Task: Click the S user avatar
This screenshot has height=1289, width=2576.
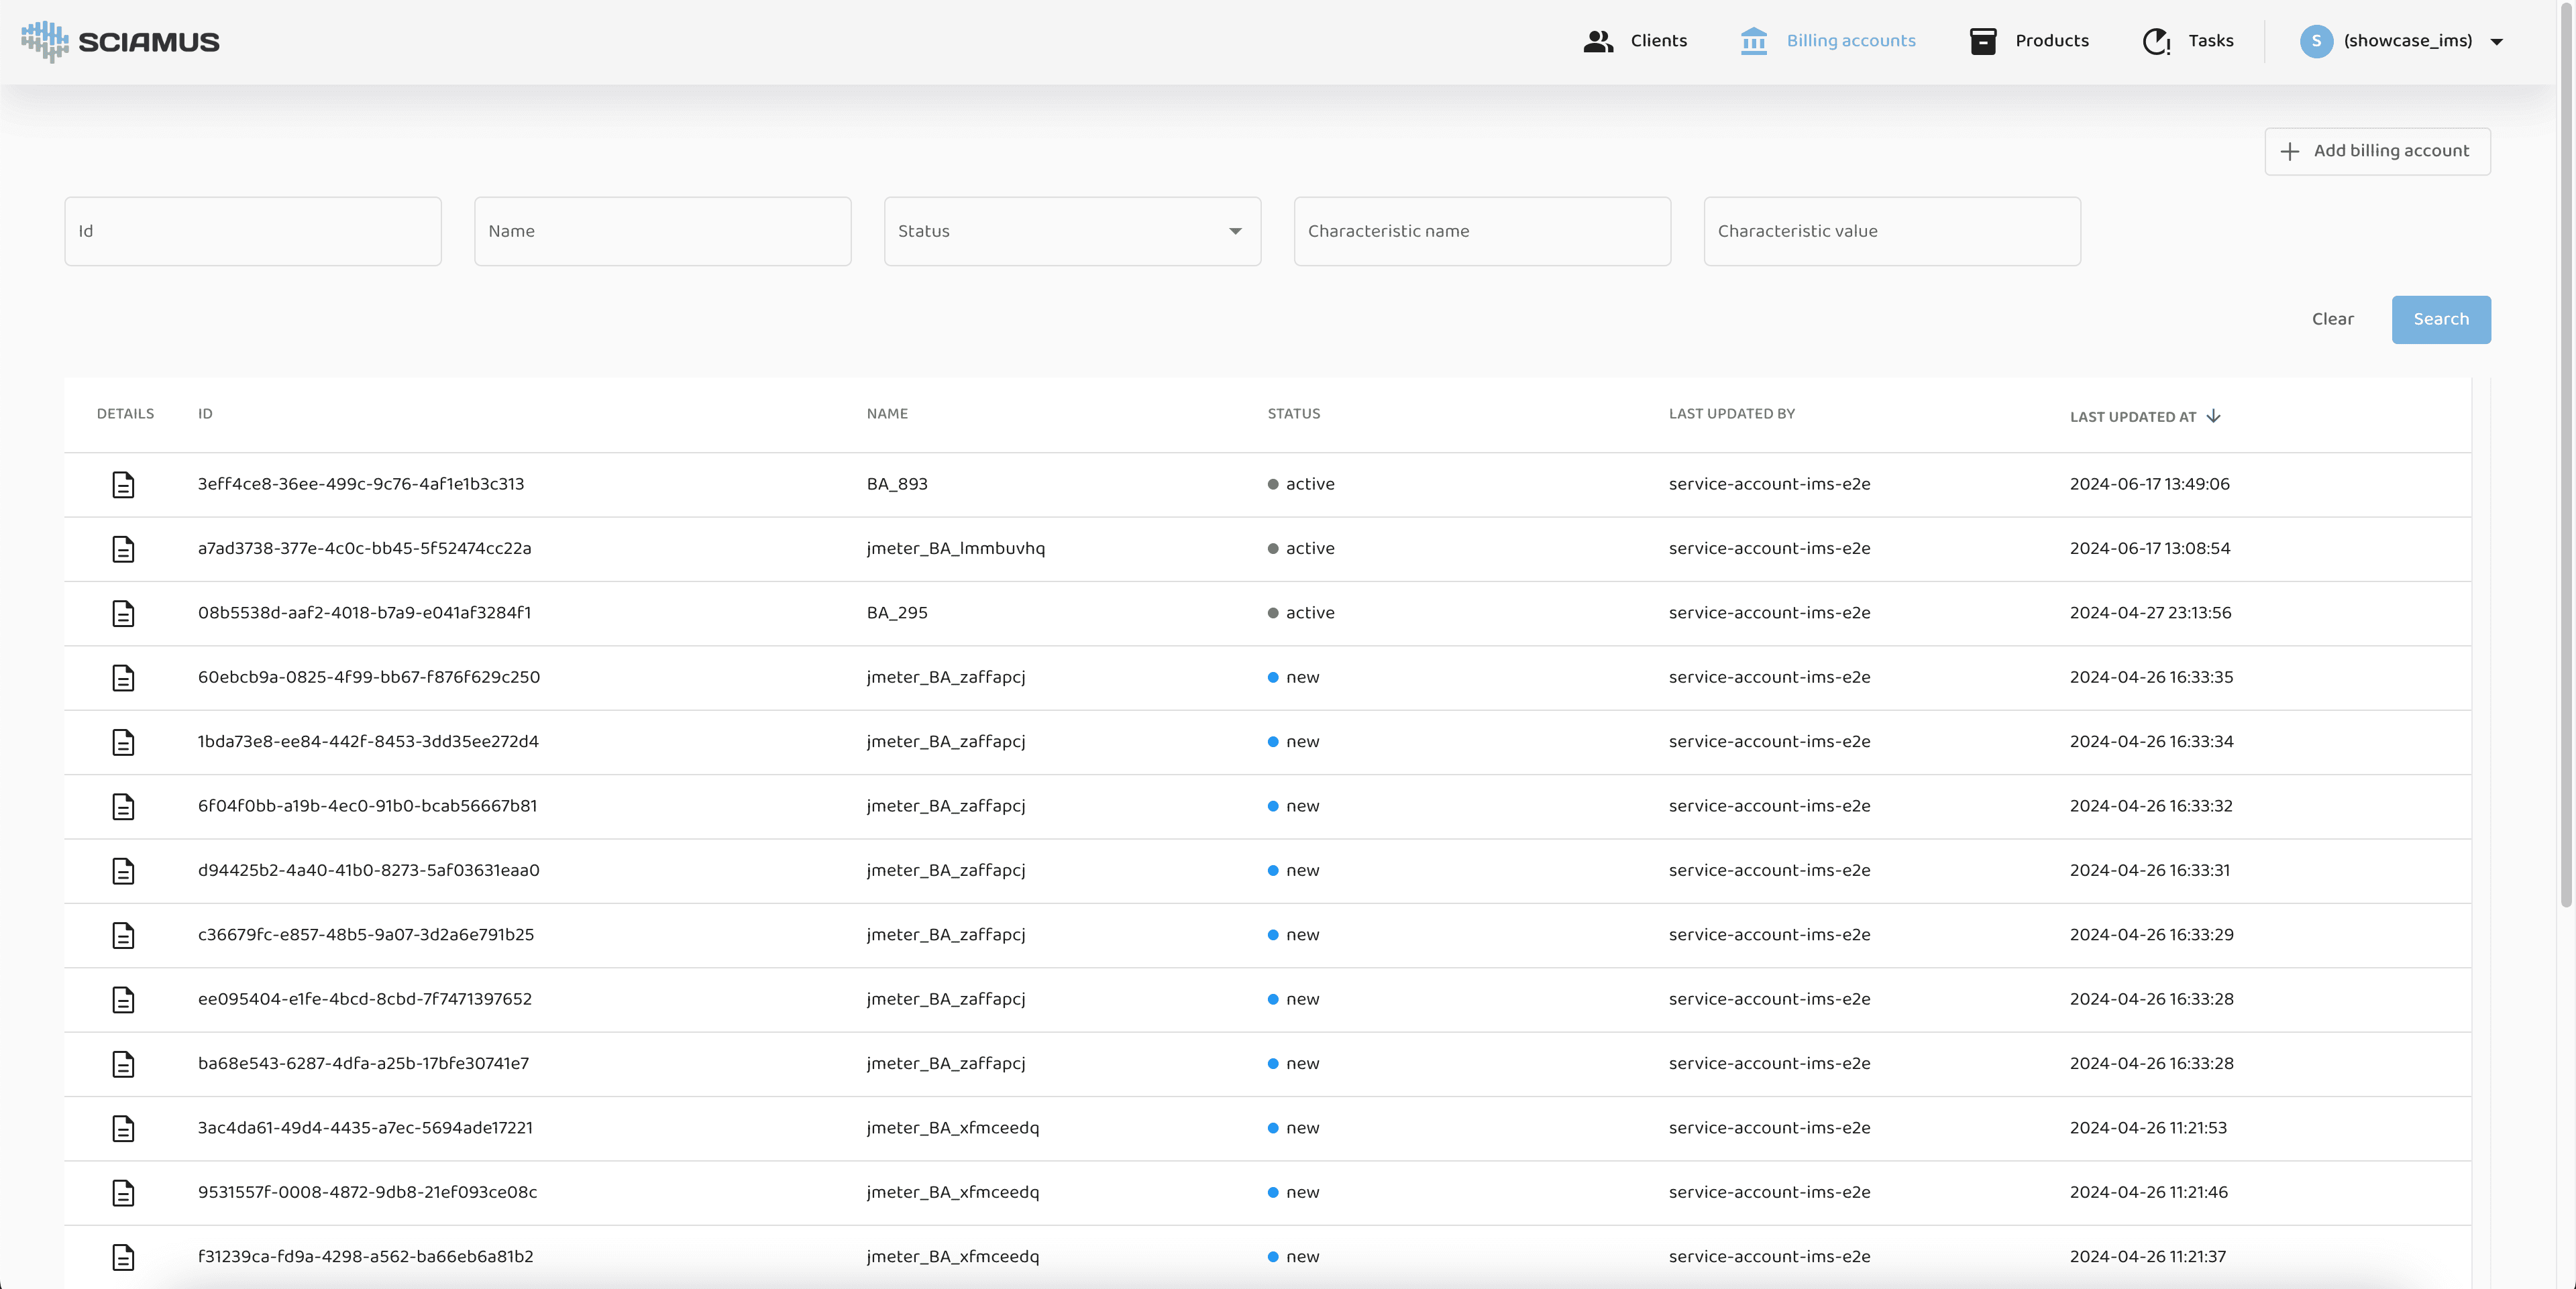Action: [2316, 41]
